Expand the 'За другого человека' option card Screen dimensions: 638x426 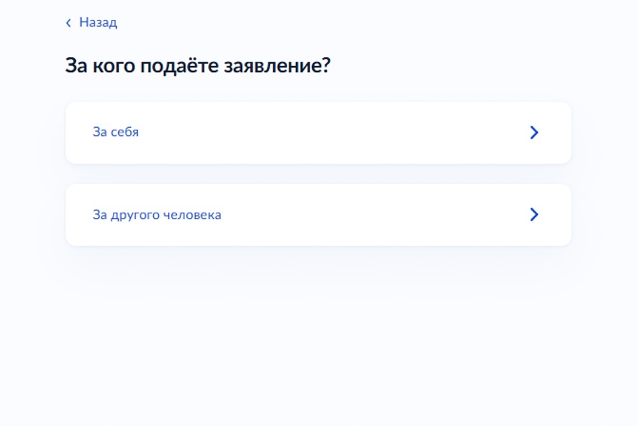click(x=318, y=215)
